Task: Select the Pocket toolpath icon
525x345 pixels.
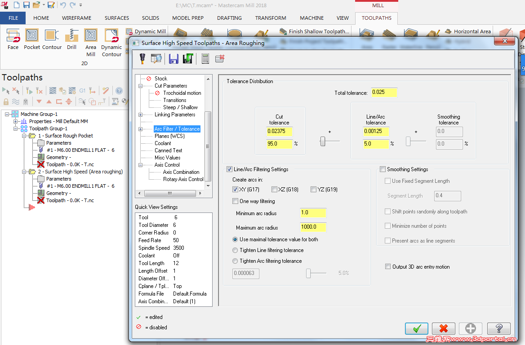Action: tap(32, 39)
